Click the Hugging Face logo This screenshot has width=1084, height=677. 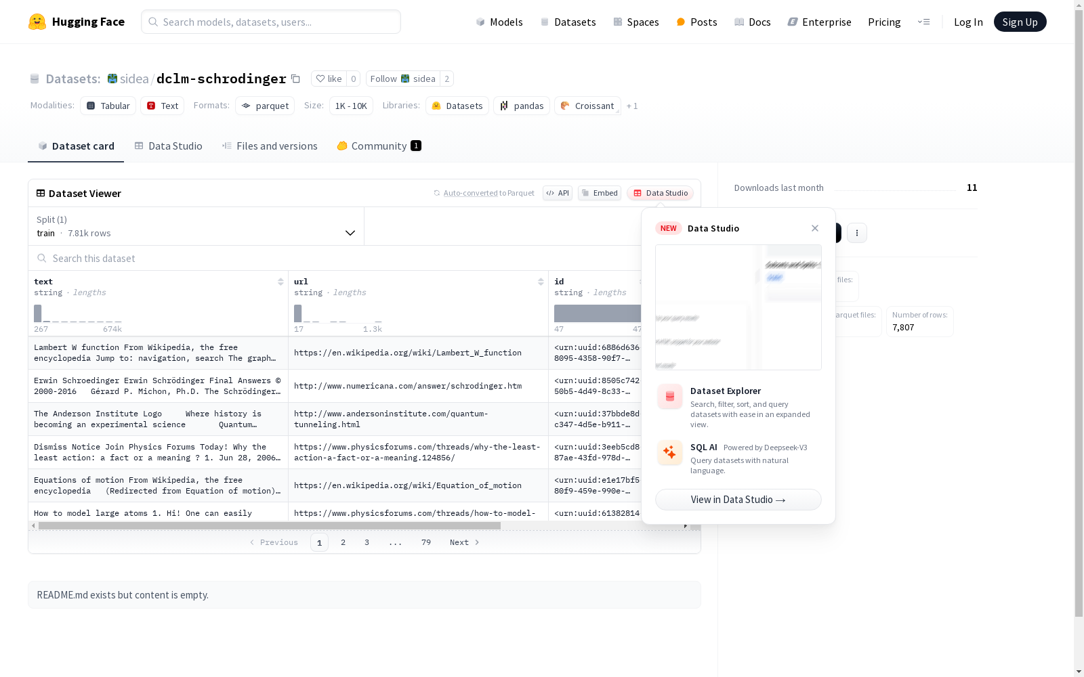[76, 22]
